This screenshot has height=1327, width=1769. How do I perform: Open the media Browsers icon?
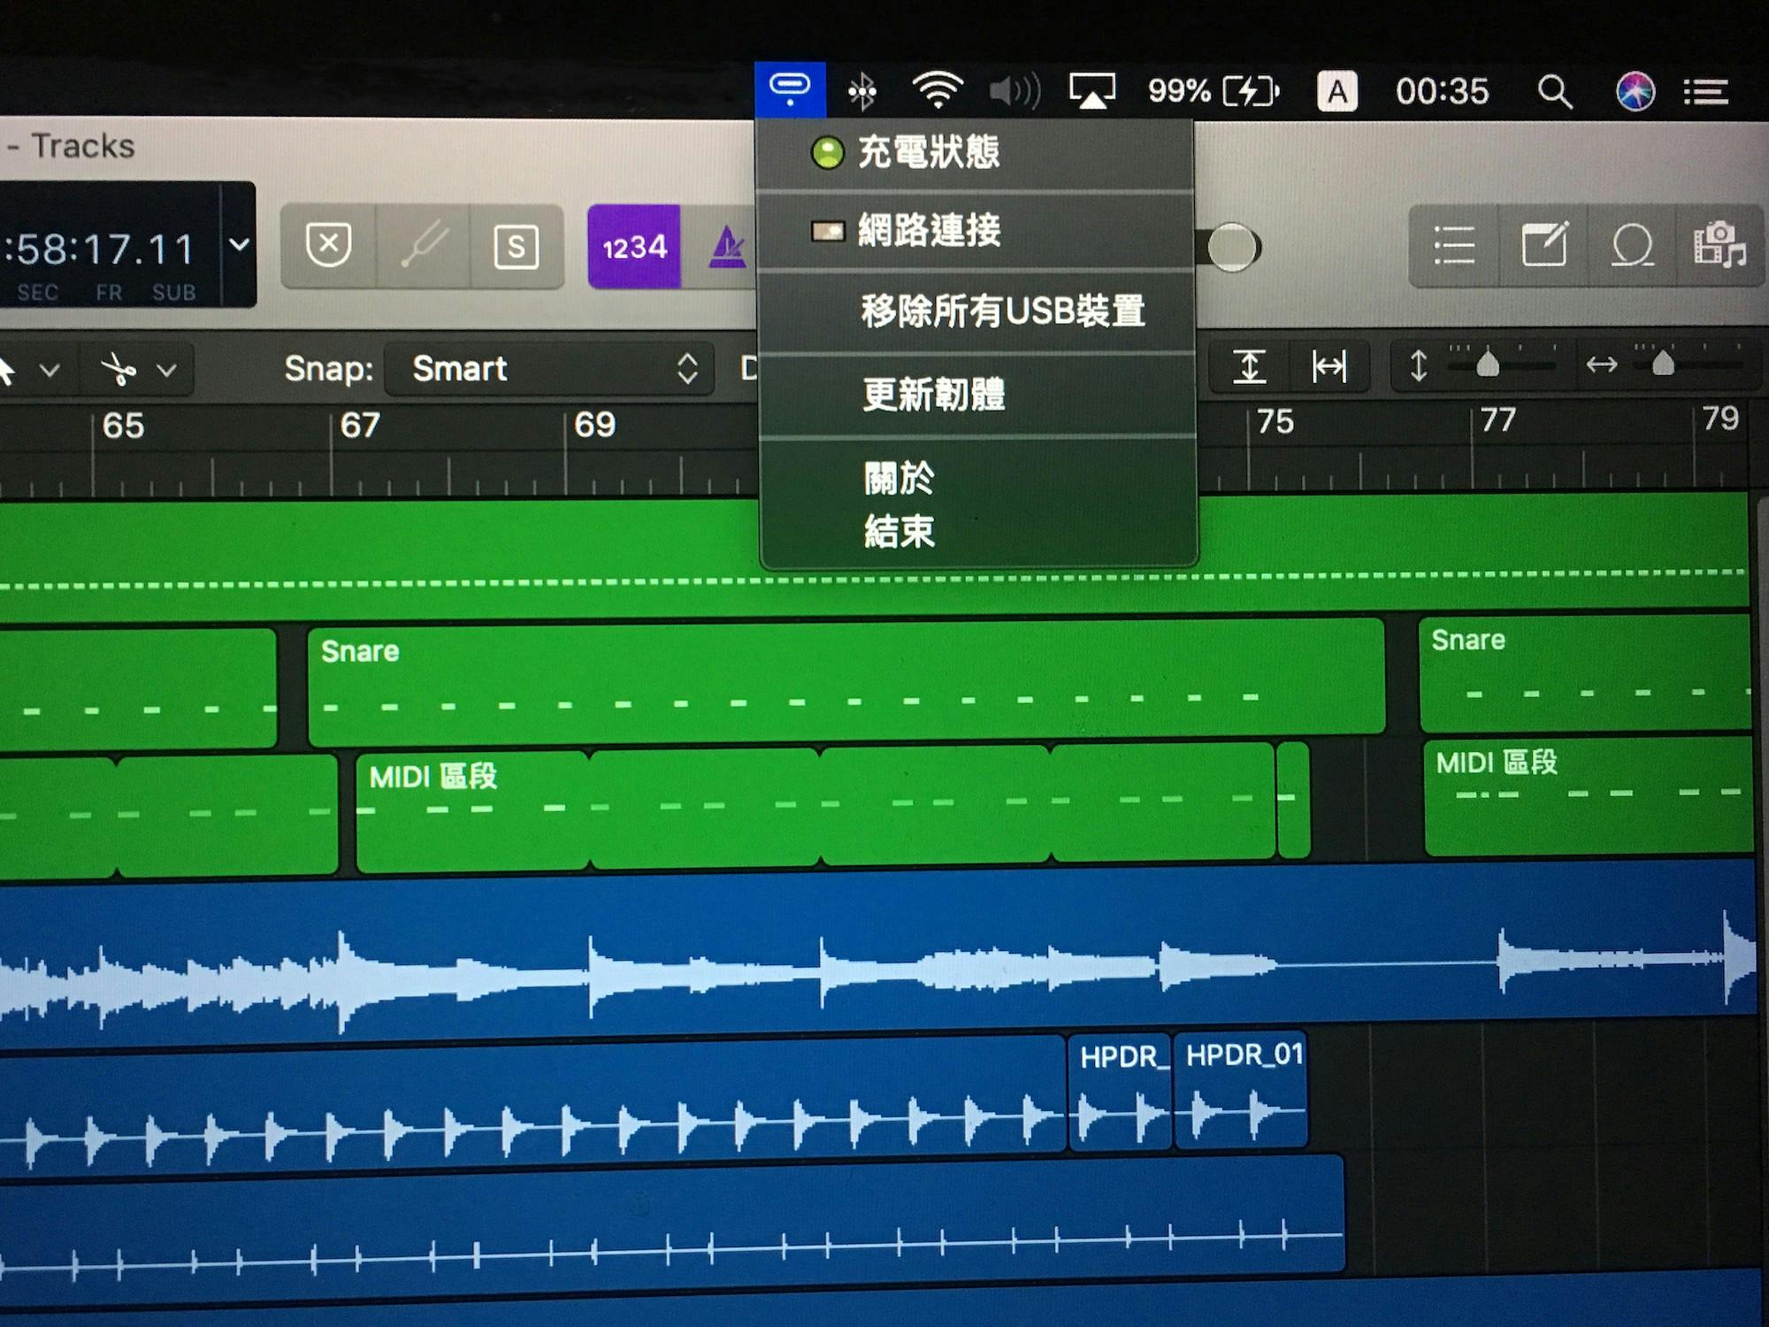pos(1719,245)
